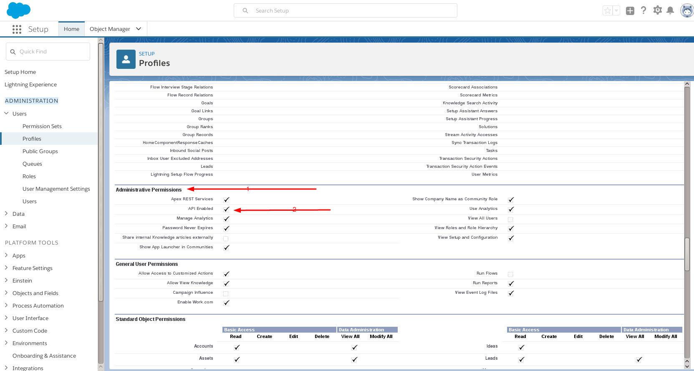Toggle Enable Work.com checkbox
Image resolution: width=694 pixels, height=371 pixels.
pos(226,303)
